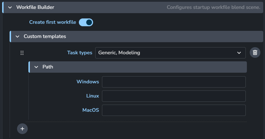Click the Configures startup workfile blend scene description

pyautogui.click(x=213, y=7)
